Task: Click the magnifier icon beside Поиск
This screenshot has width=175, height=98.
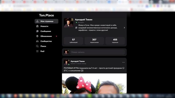Action: click(x=37, y=46)
